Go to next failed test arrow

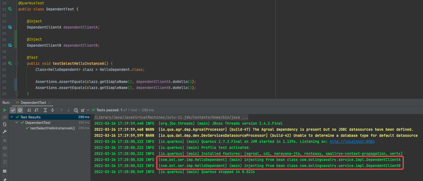click(x=69, y=110)
